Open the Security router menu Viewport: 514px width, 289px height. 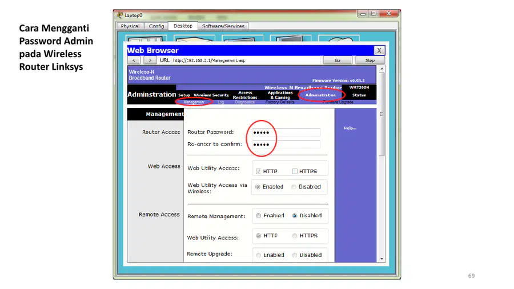pyautogui.click(x=220, y=95)
